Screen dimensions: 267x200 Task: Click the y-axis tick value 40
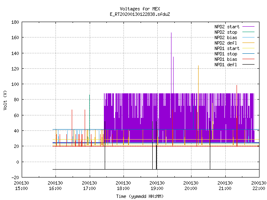16,131
